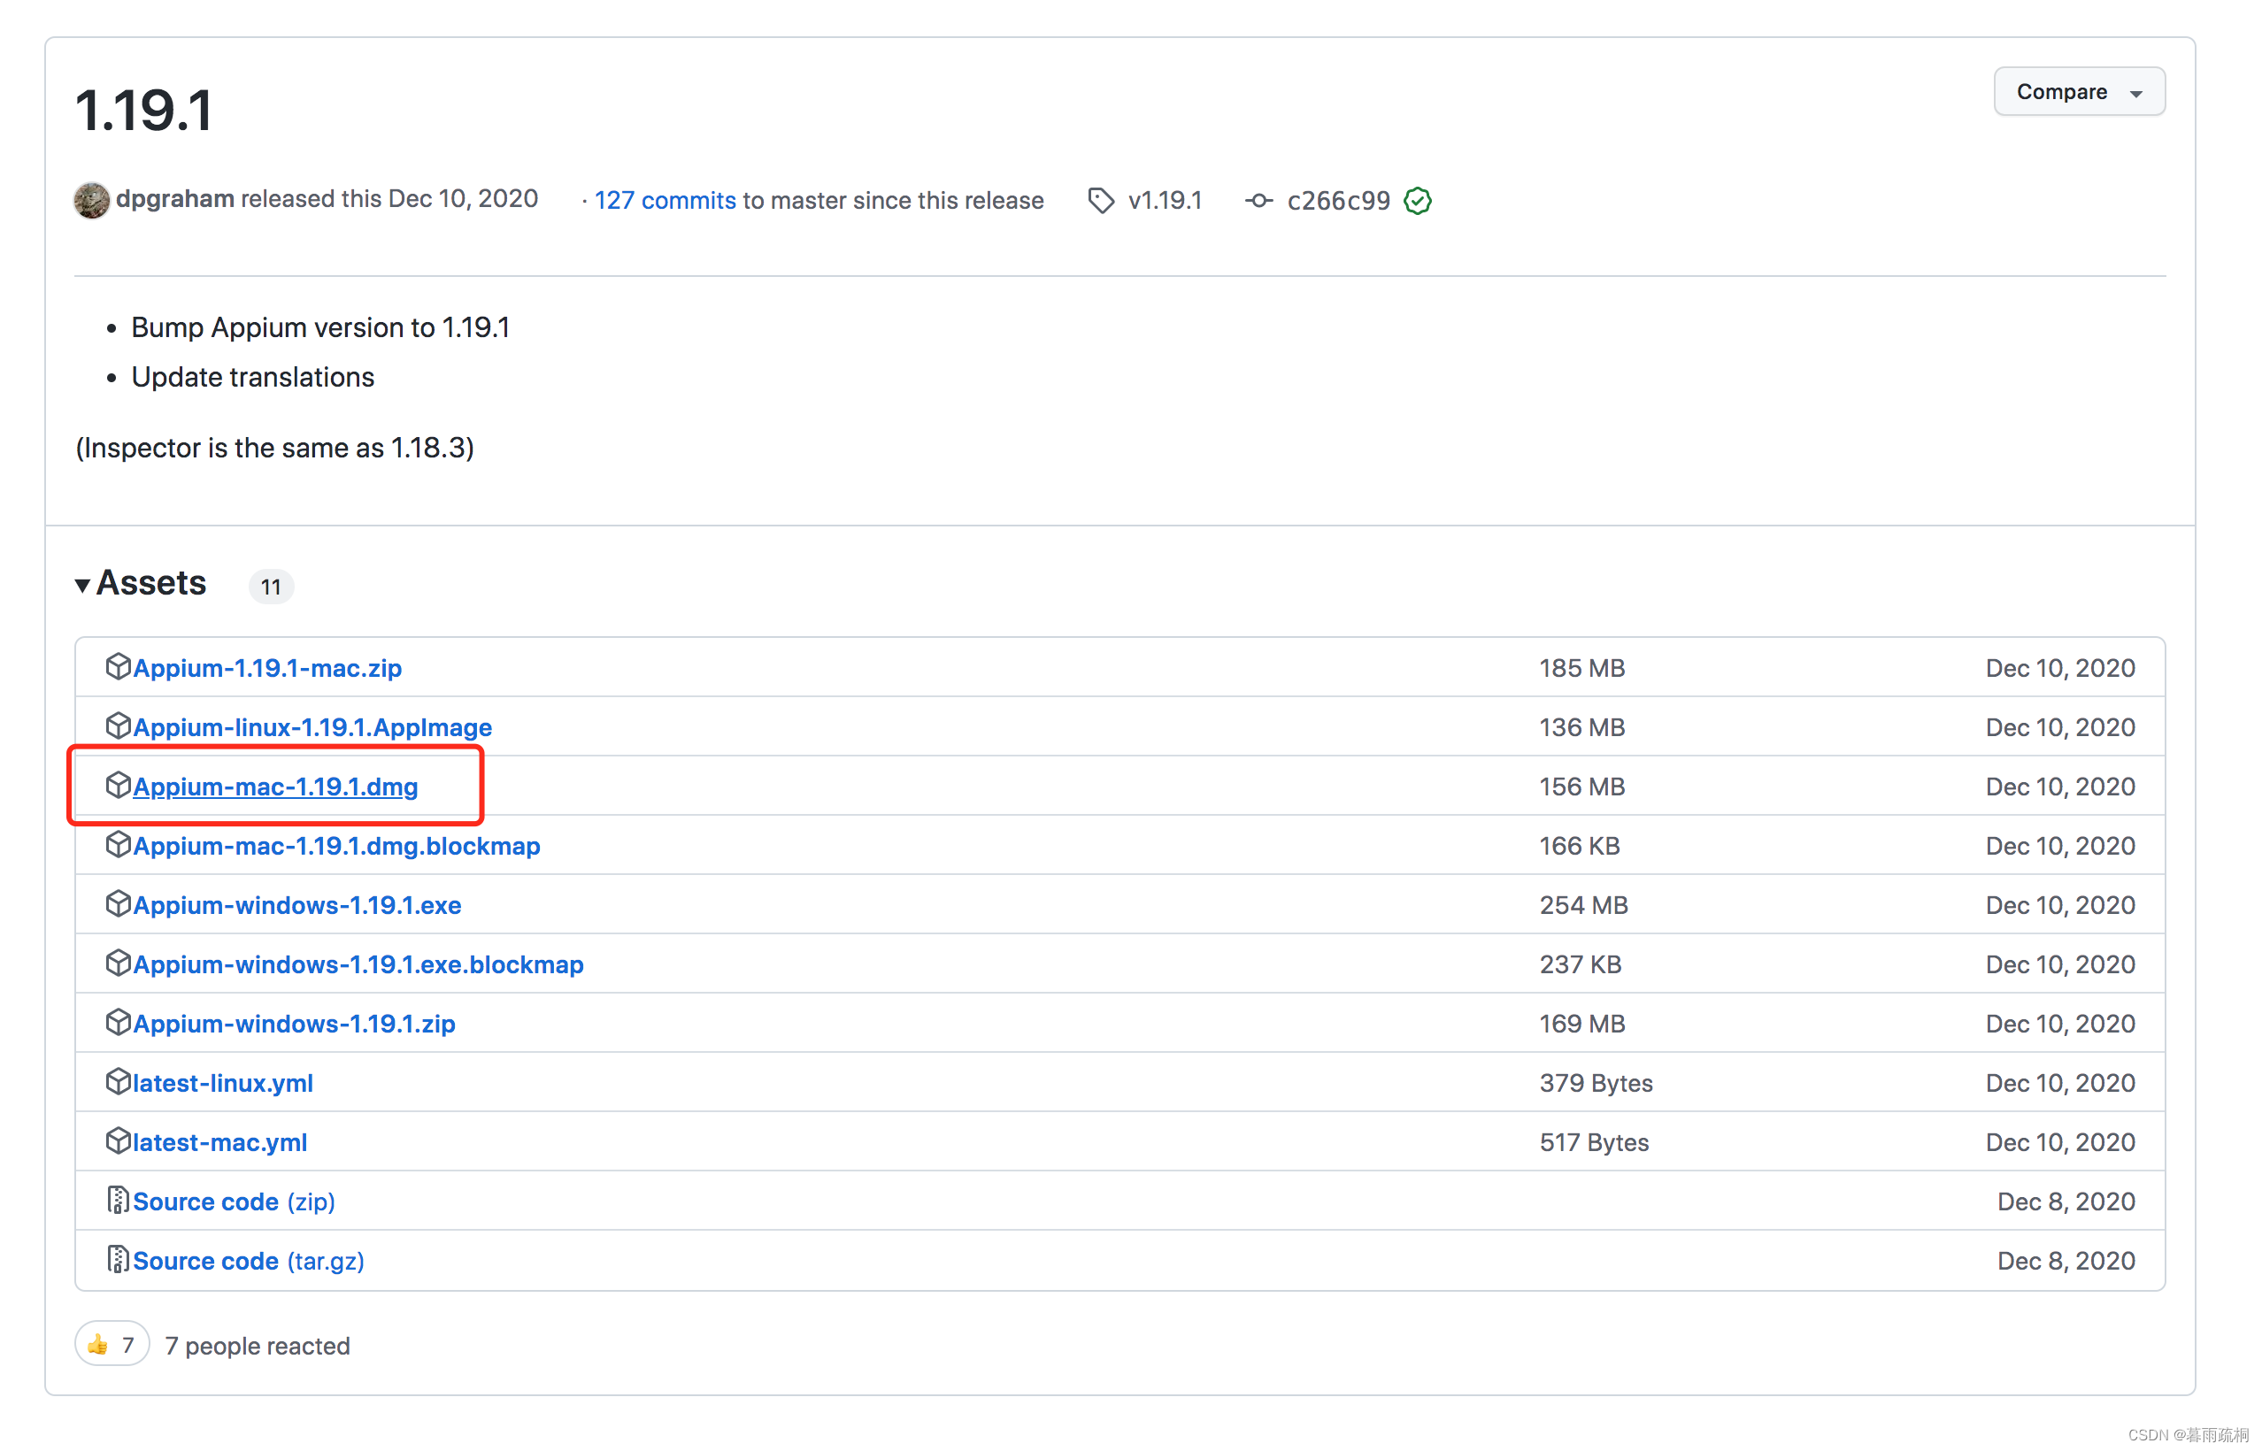Screen dimensions: 2262x1451
Task: Collapse the Assets section triangle
Action: coord(83,585)
